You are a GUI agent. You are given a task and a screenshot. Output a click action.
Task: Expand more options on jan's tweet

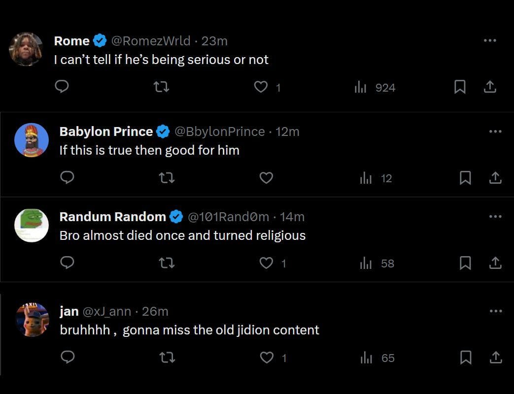(x=495, y=311)
